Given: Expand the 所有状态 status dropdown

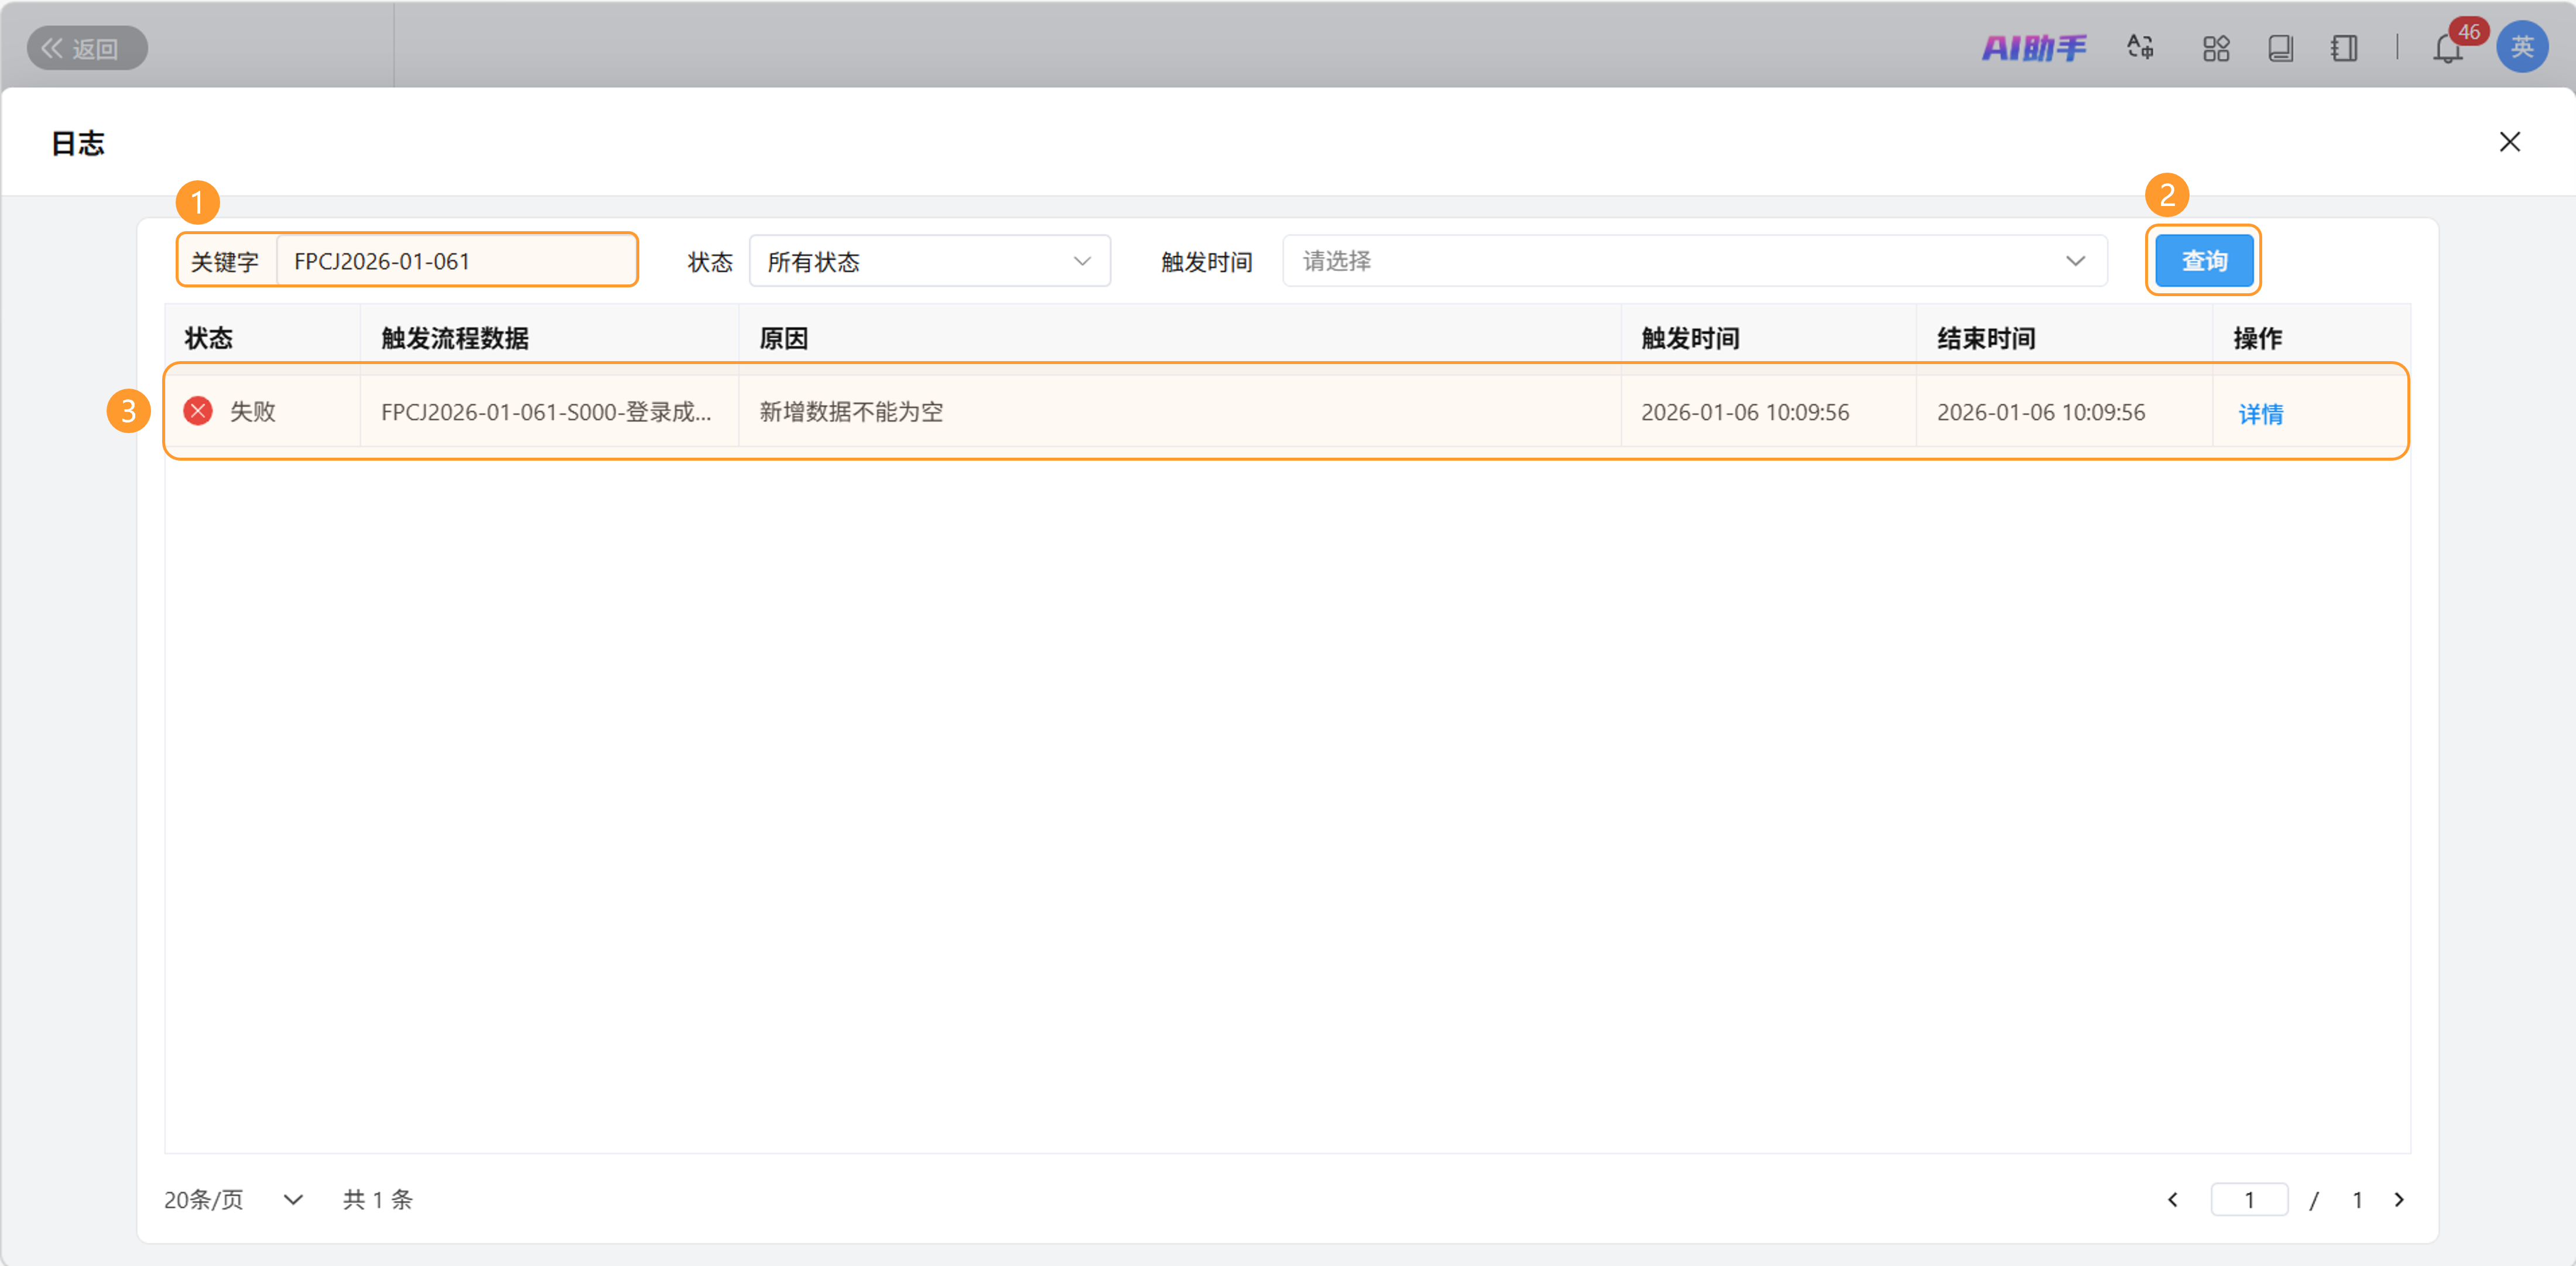Looking at the screenshot, I should [x=929, y=261].
